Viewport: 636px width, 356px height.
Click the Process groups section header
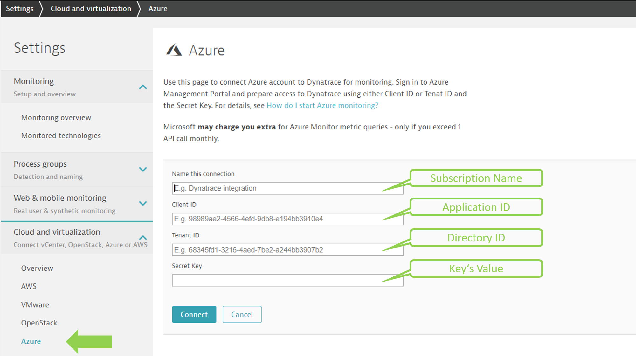[x=77, y=170]
